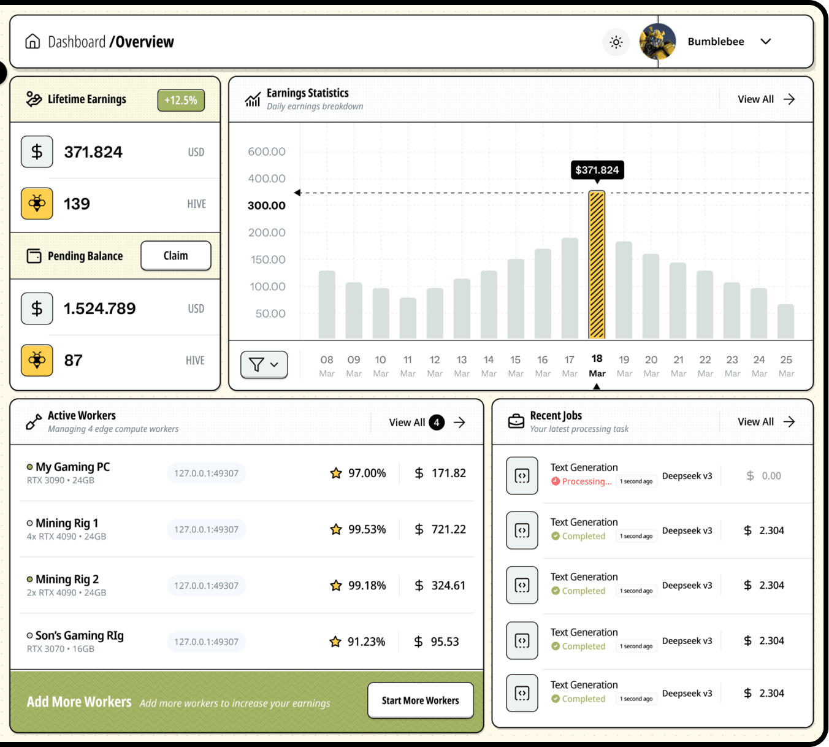Screen dimensions: 829x747
Task: Click the +12.5% lifetime earnings badge
Action: tap(181, 100)
